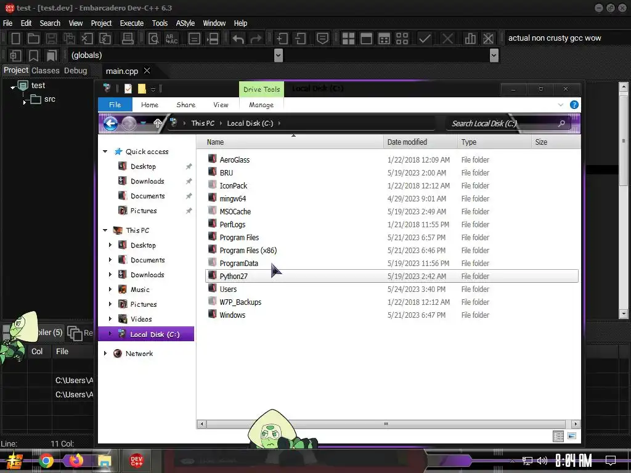Open the members dropdown right of globals
The image size is (631, 473).
(x=494, y=55)
